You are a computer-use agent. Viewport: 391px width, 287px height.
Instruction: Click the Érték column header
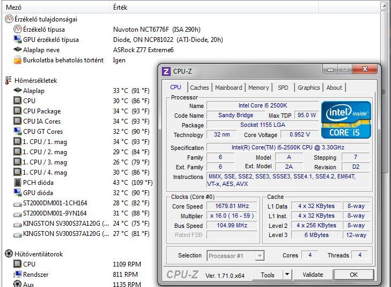coord(214,7)
